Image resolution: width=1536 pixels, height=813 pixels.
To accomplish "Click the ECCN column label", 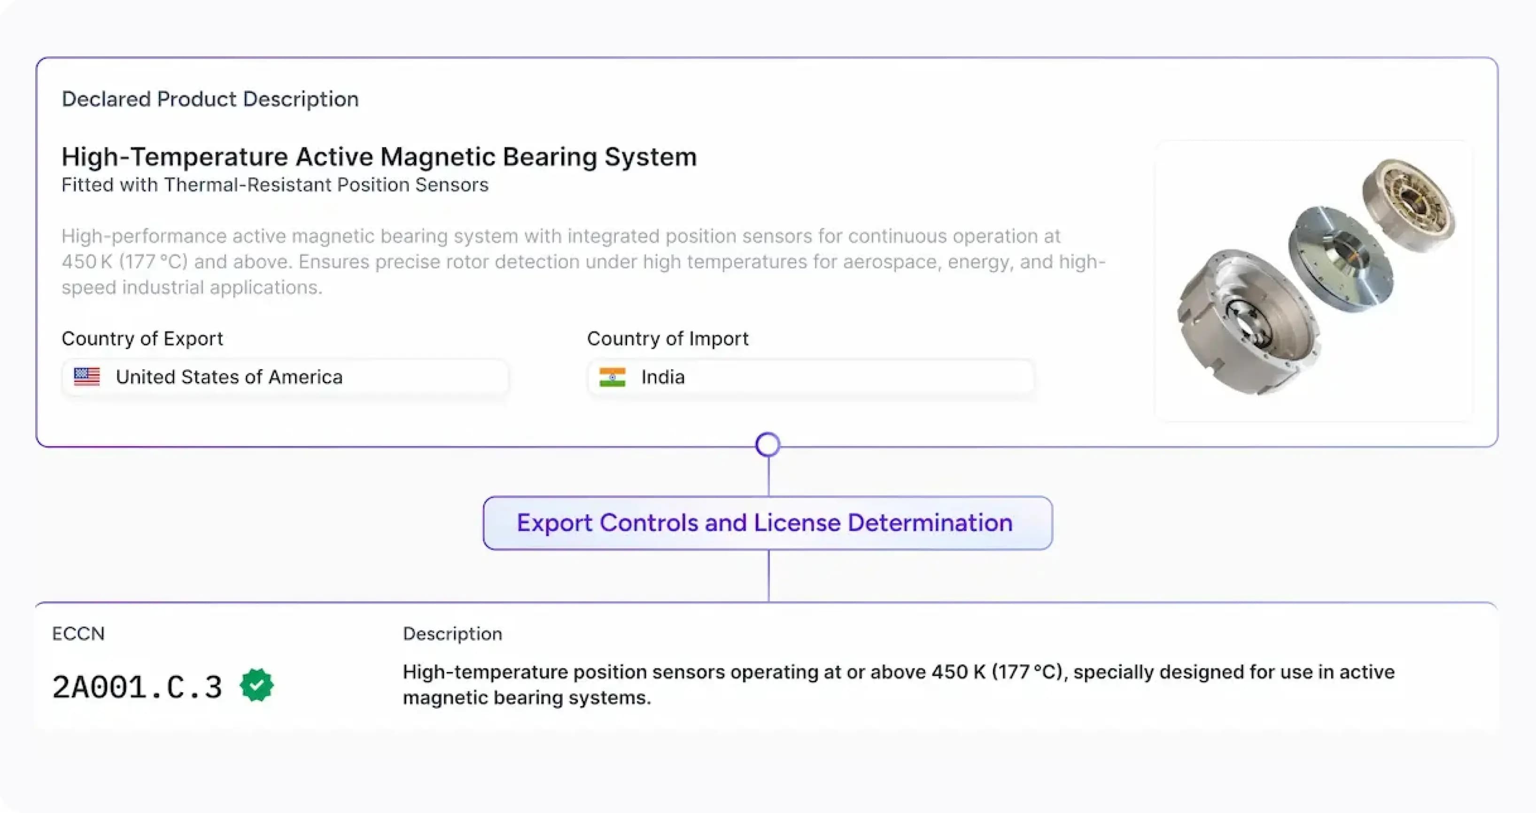I will pos(78,633).
